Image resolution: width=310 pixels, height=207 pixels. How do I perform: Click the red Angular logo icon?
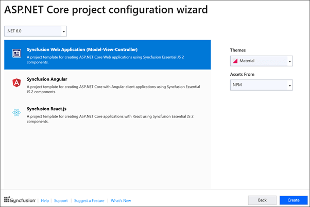pos(16,82)
